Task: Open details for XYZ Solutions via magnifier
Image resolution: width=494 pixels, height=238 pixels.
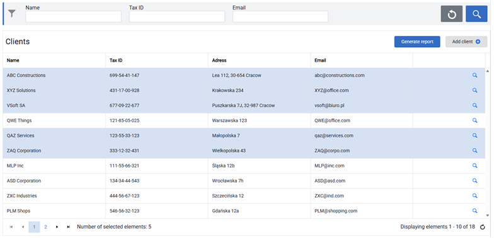Action: coord(475,91)
